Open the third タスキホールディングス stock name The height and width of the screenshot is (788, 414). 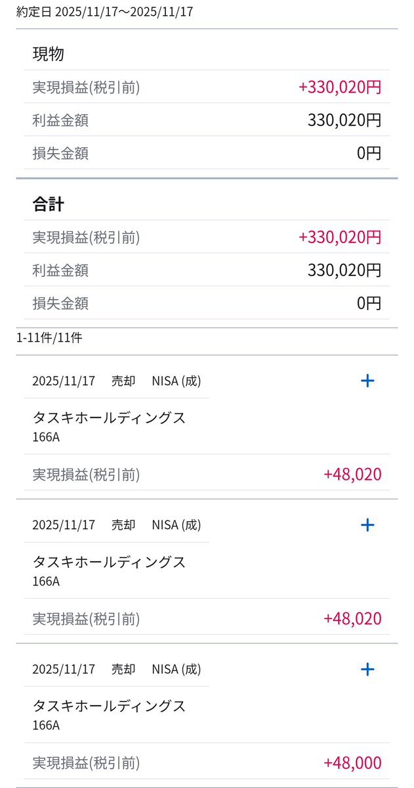tap(109, 706)
